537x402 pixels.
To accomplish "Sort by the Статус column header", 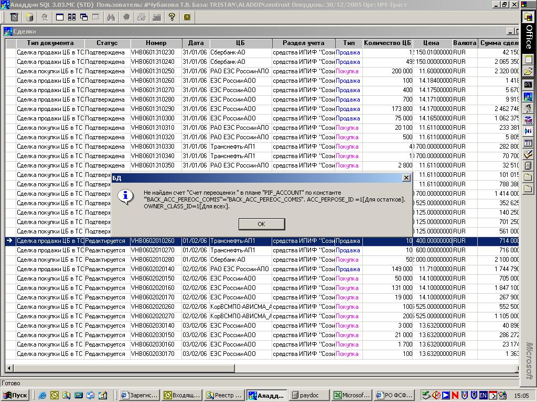I will point(107,43).
